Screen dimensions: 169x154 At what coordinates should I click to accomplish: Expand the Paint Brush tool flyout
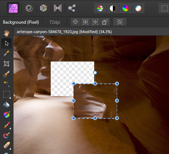tap(7, 125)
